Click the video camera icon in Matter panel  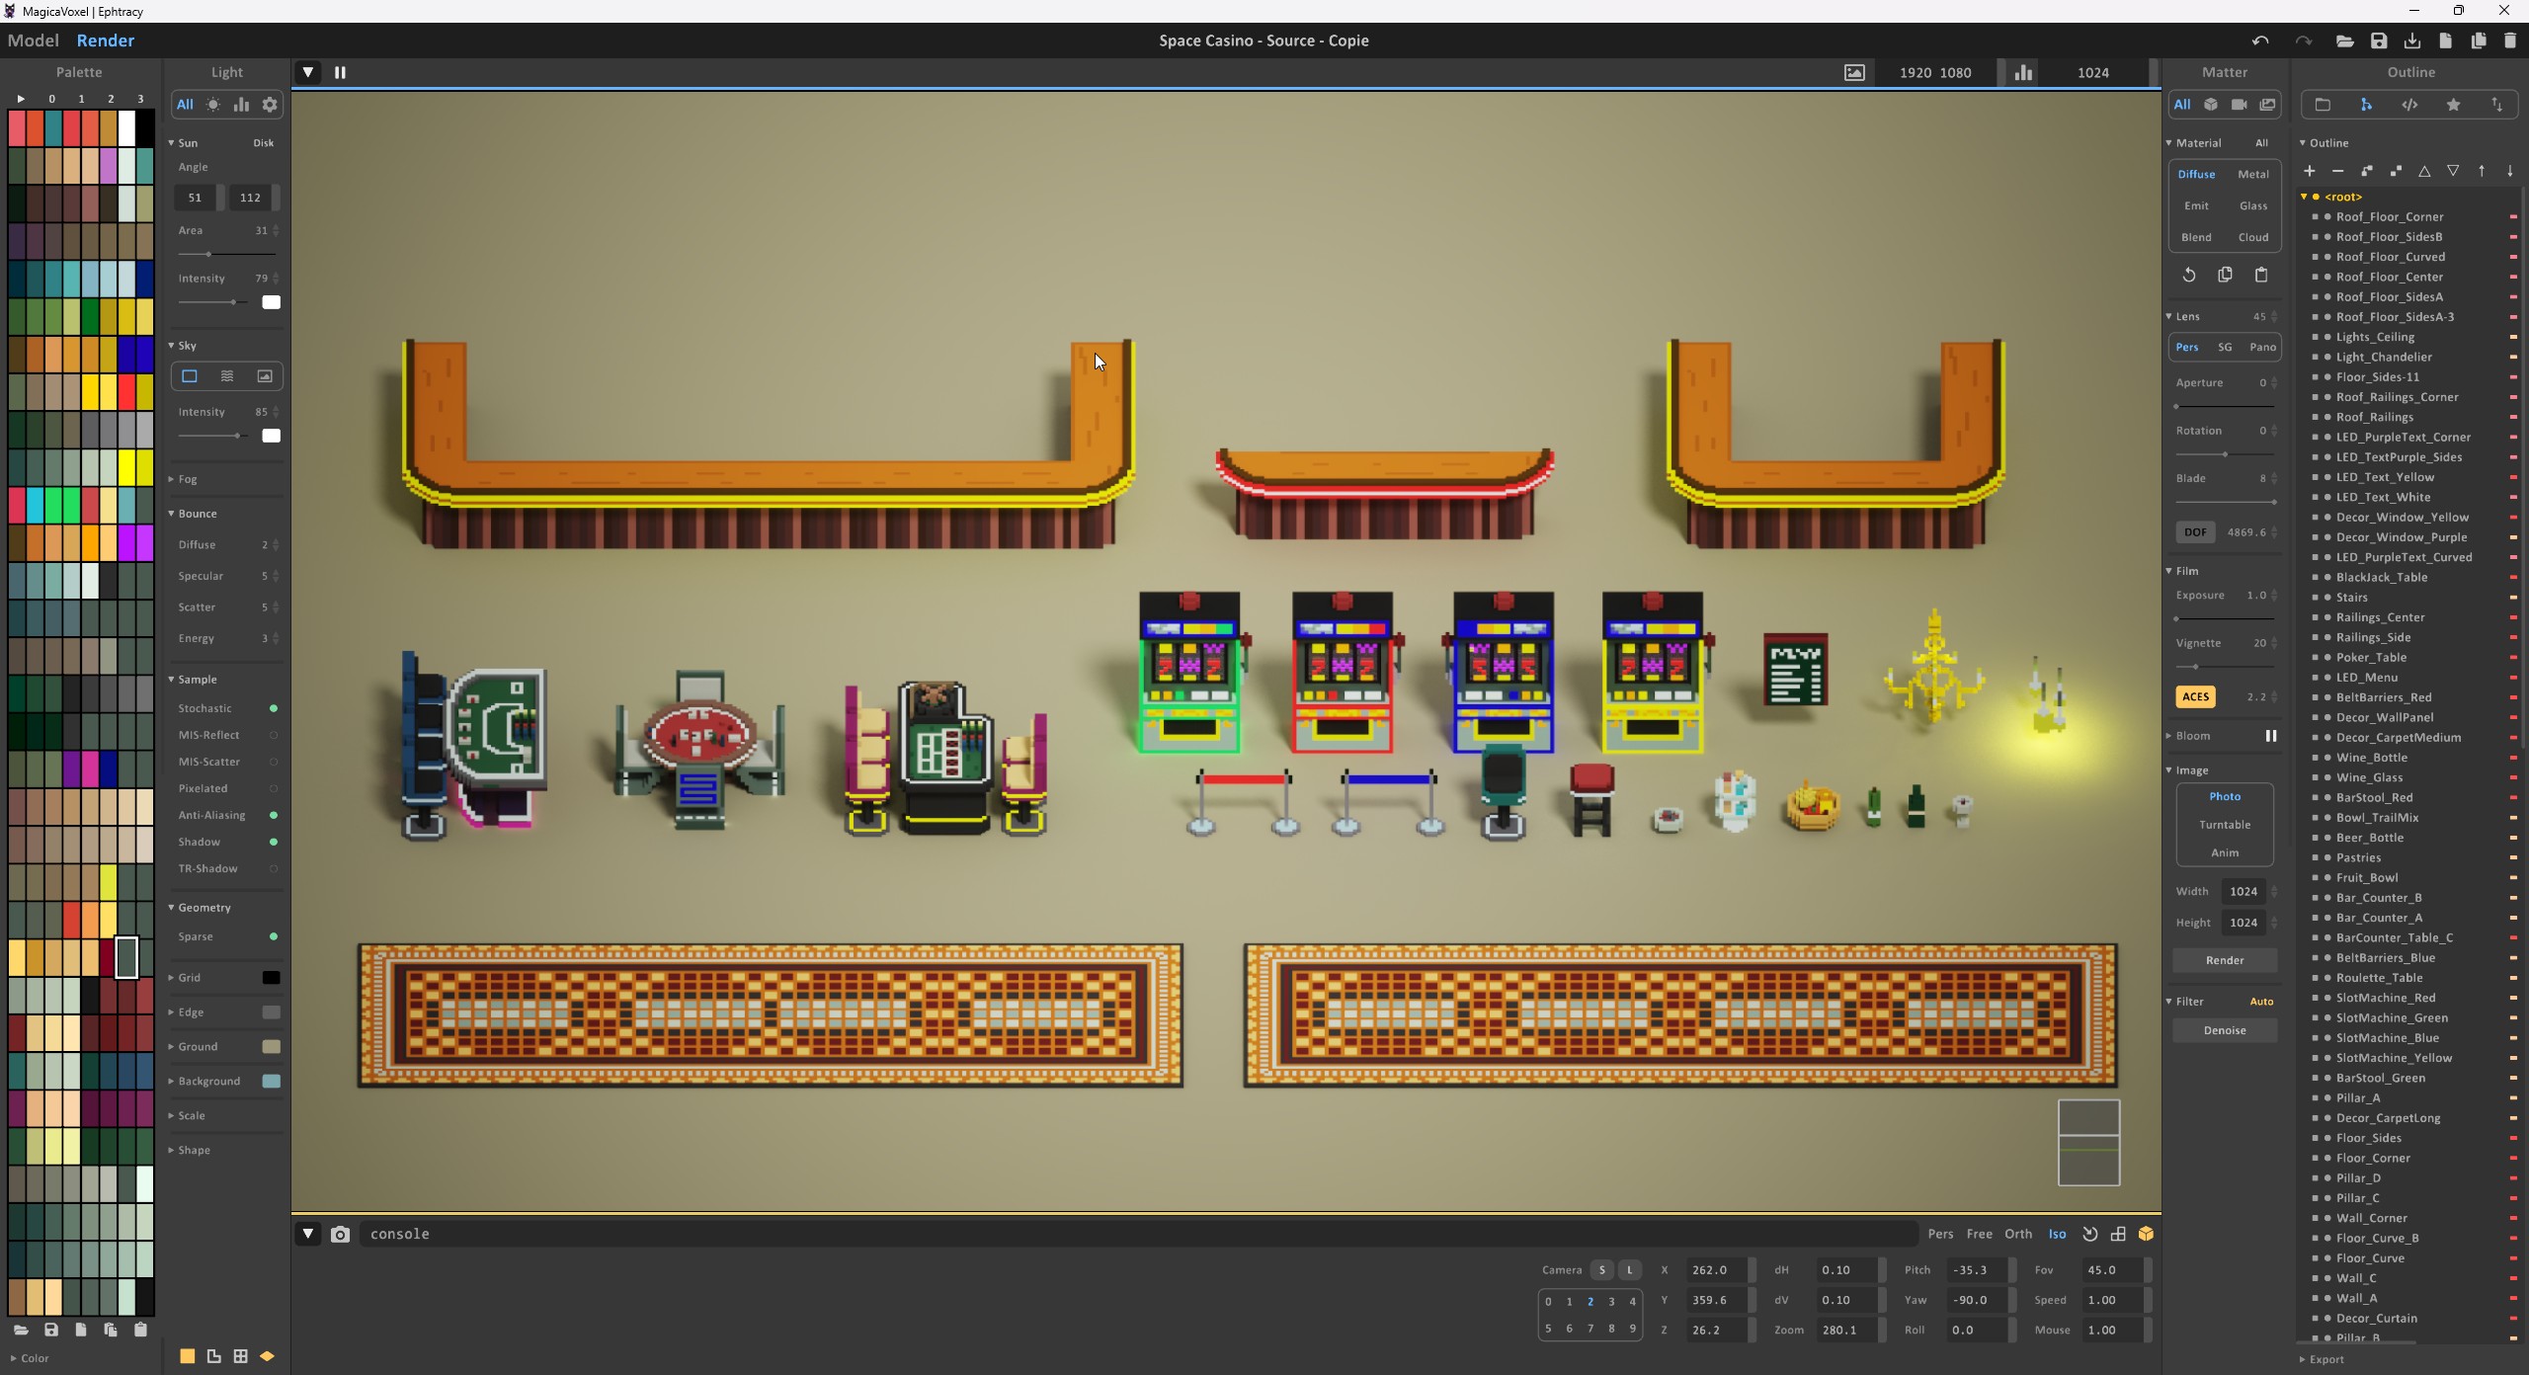pos(2239,105)
